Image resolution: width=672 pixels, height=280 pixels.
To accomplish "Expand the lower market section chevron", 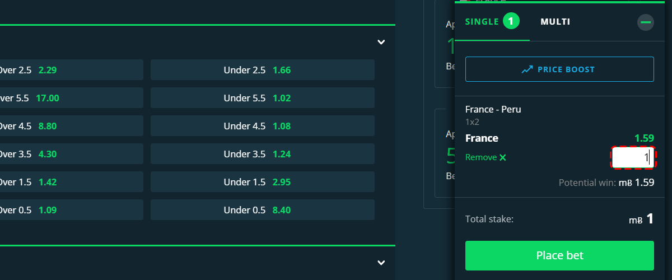I will [381, 263].
